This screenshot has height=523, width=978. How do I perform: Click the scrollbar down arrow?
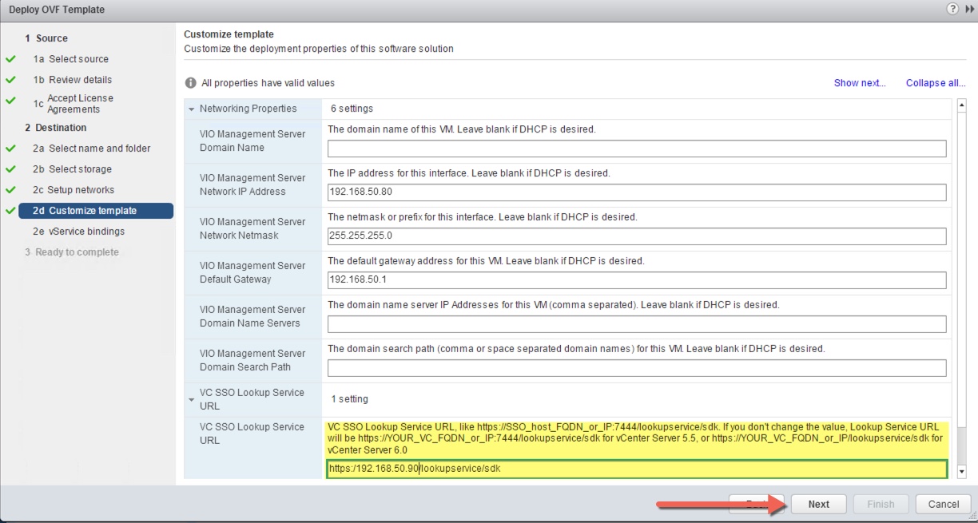(961, 472)
